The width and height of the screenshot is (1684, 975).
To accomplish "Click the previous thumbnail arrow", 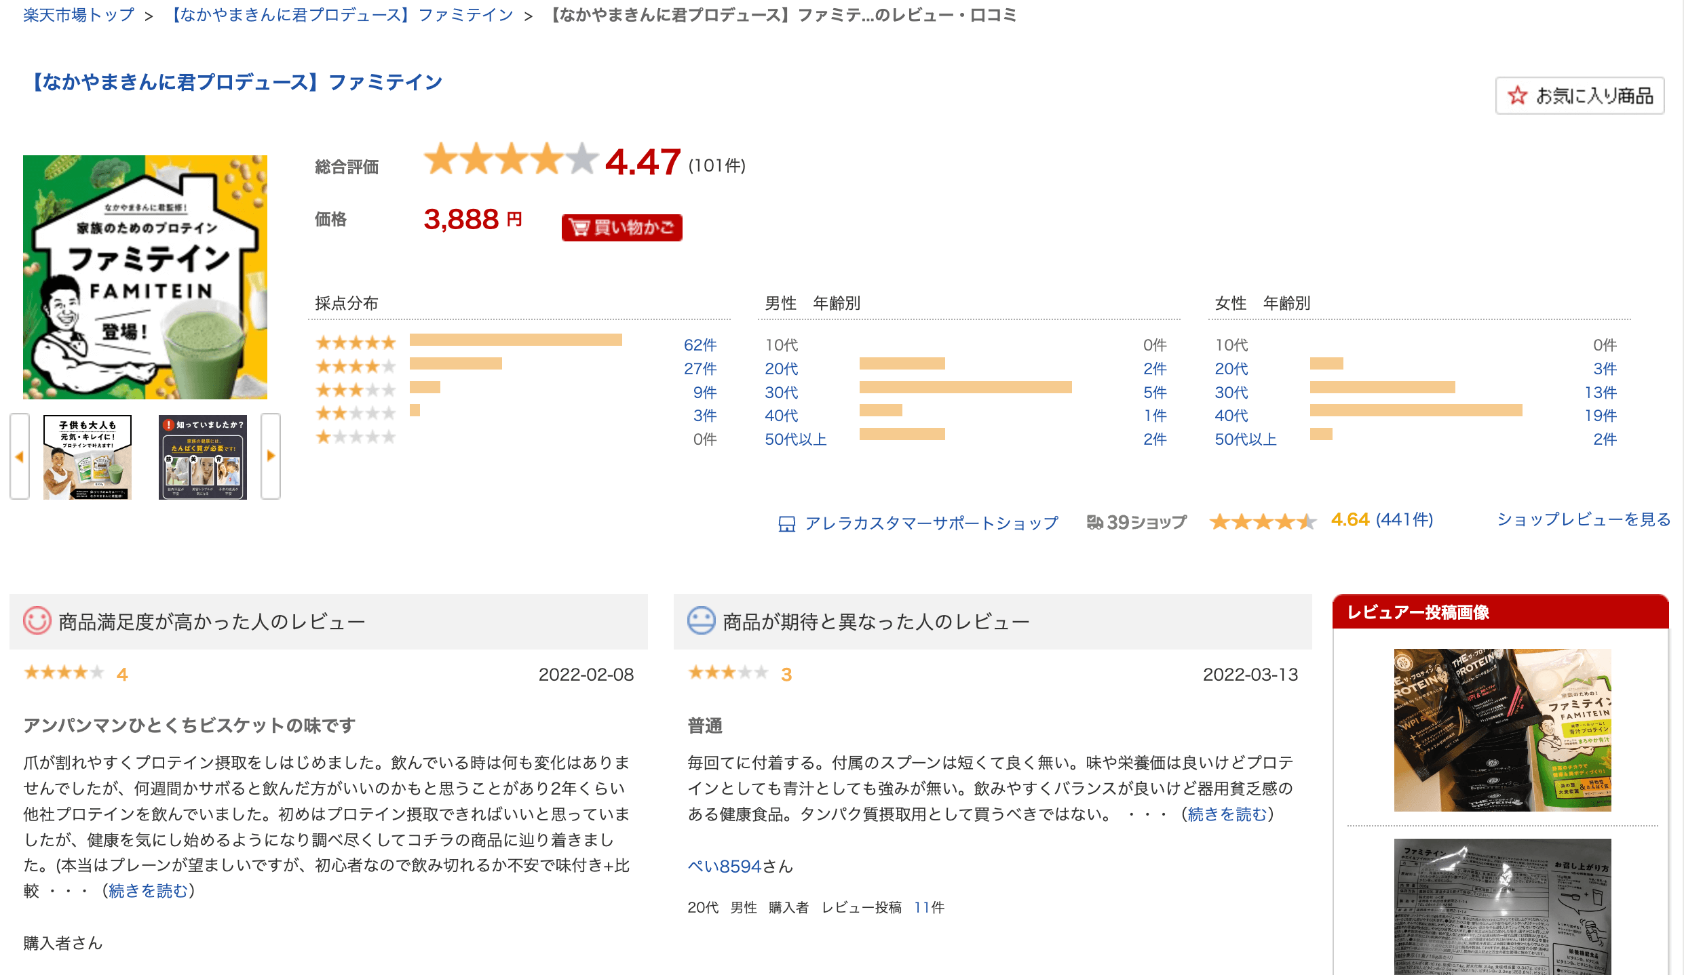I will 20,456.
